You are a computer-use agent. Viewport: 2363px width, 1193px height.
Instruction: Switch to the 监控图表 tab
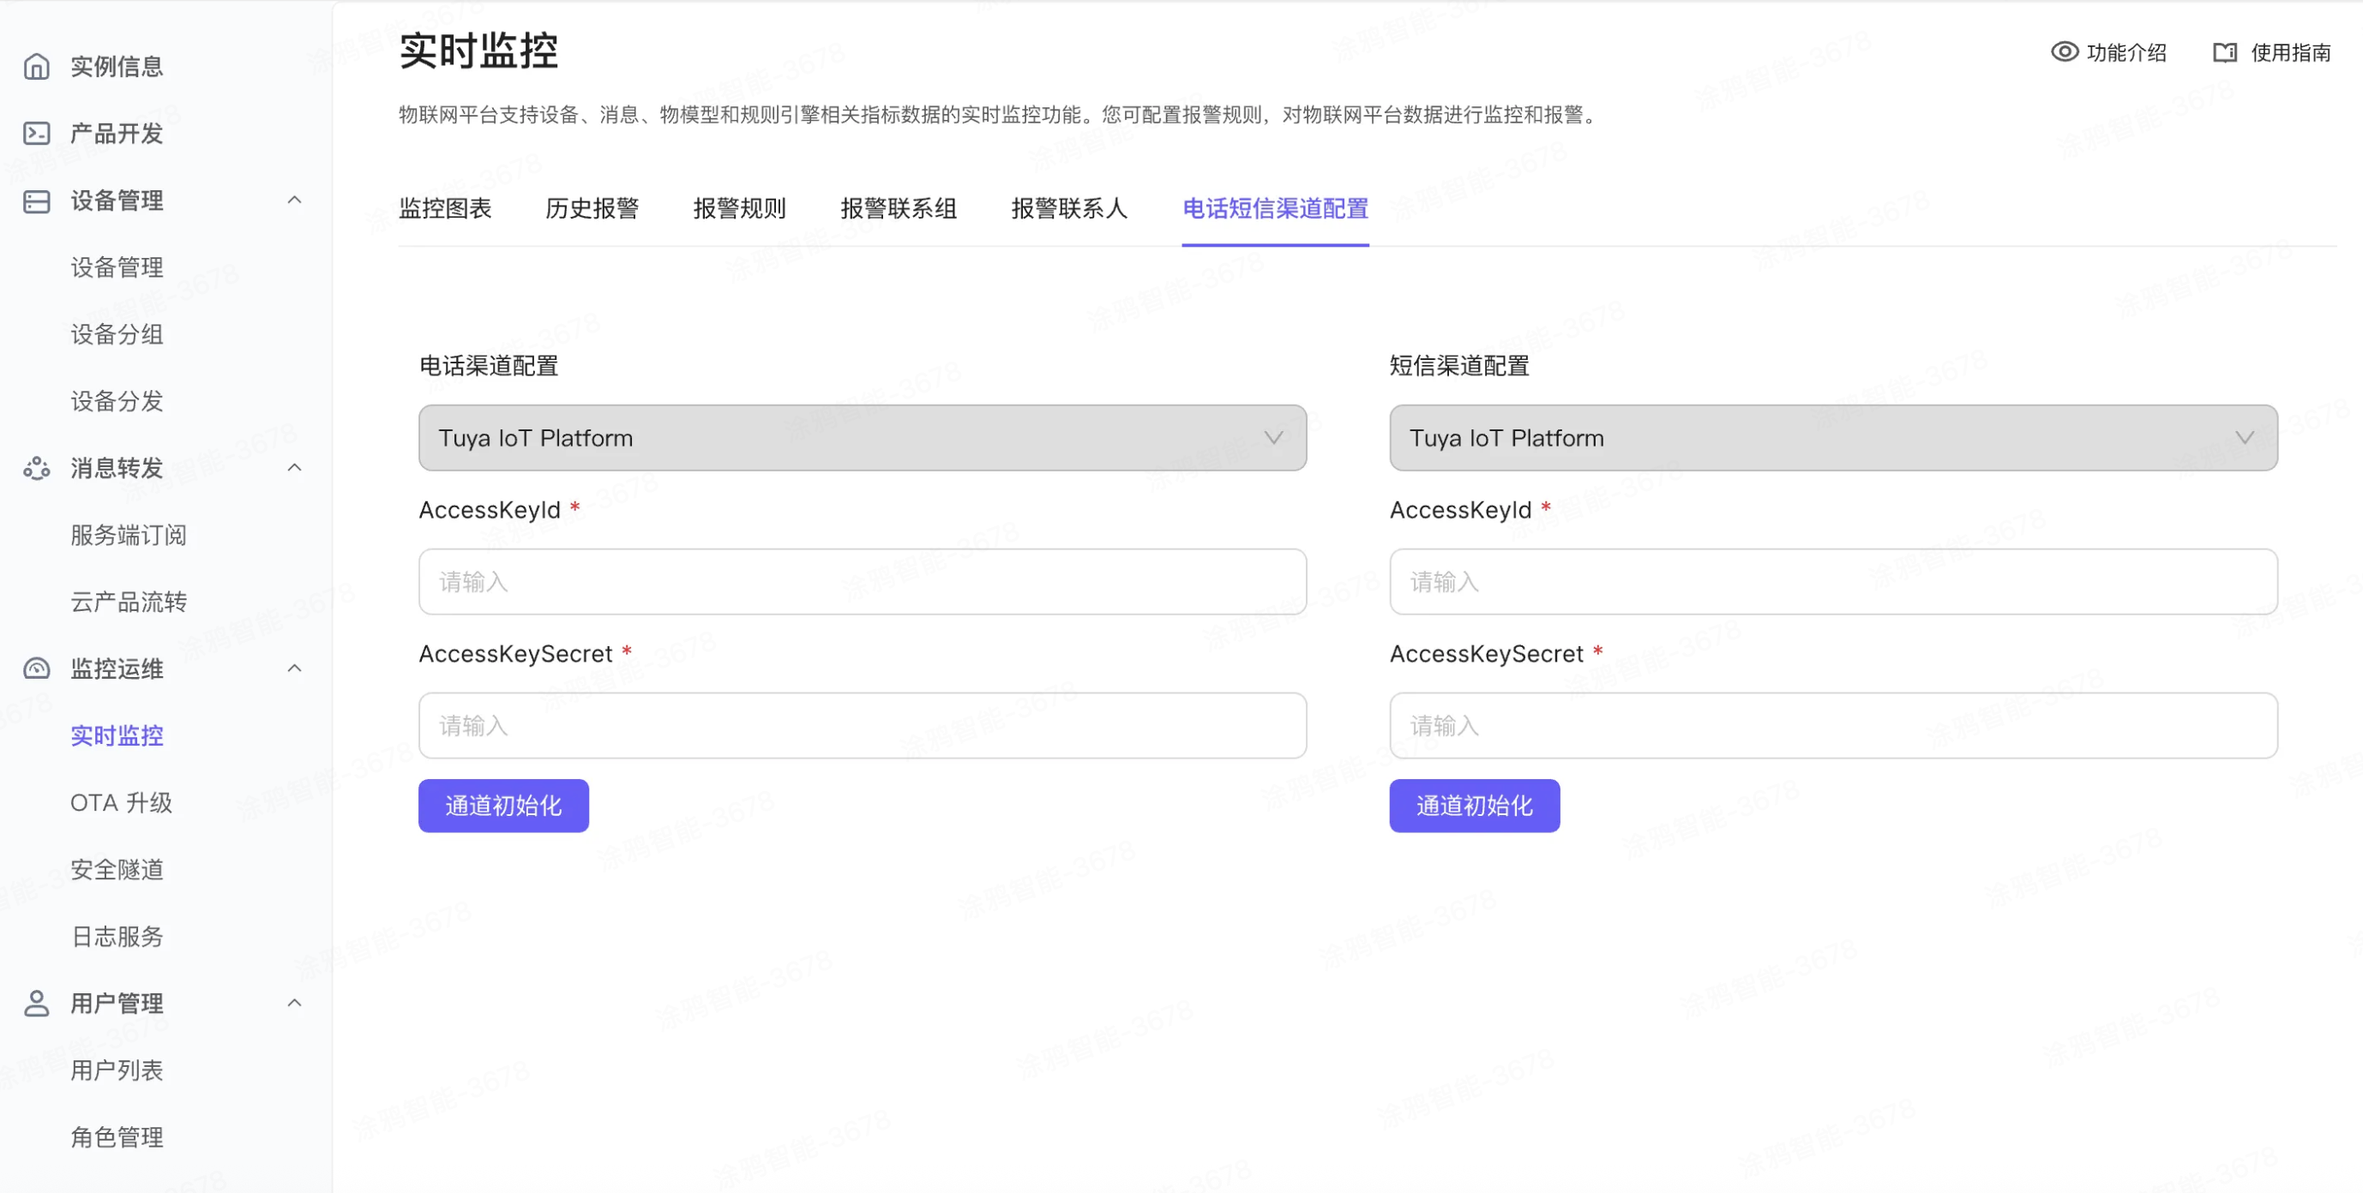pos(445,209)
